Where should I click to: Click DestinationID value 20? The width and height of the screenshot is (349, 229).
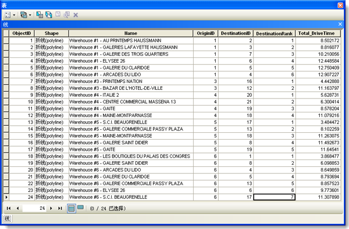pos(236,95)
